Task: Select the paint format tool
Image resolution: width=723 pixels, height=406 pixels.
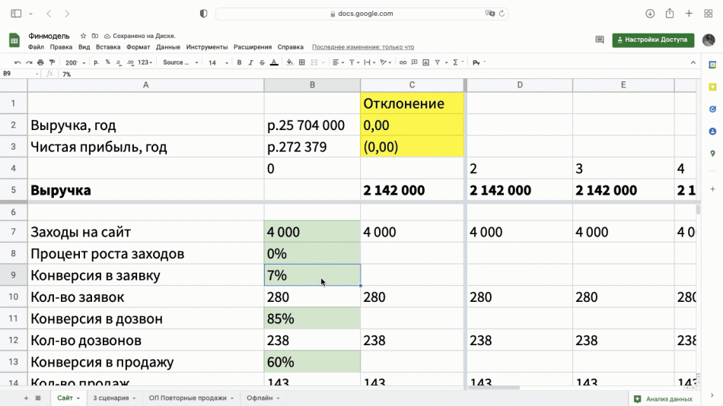Action: (x=52, y=62)
